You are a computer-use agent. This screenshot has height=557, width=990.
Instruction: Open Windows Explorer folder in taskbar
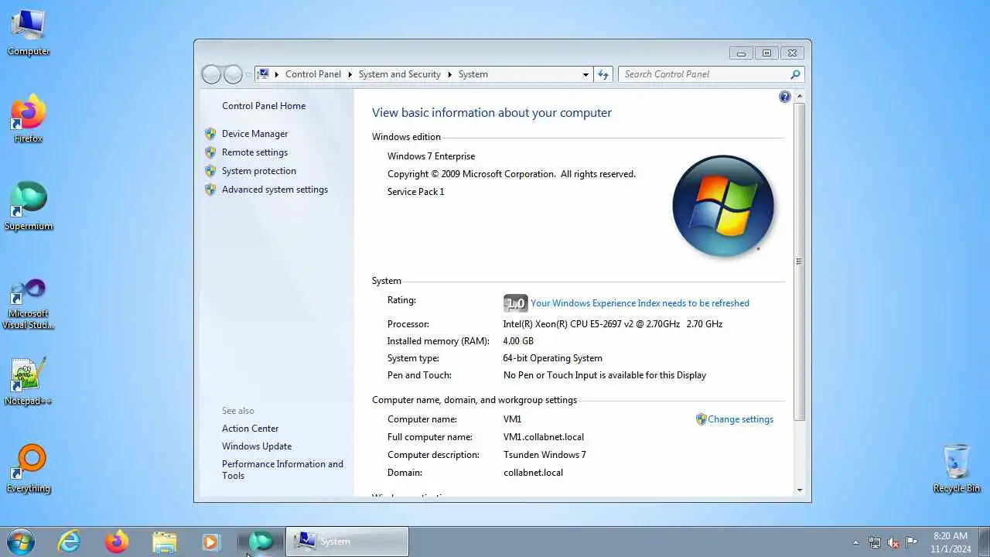164,542
